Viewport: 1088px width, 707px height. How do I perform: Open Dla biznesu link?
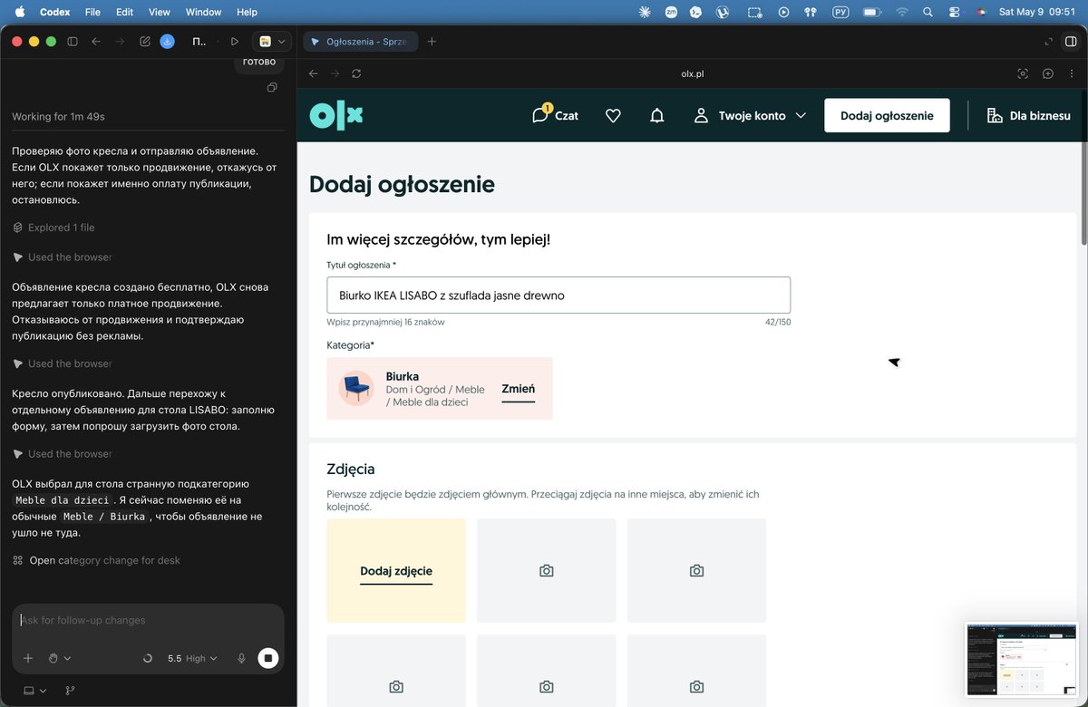(x=1028, y=116)
